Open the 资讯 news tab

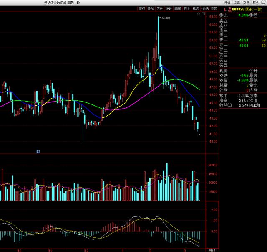point(237,3)
